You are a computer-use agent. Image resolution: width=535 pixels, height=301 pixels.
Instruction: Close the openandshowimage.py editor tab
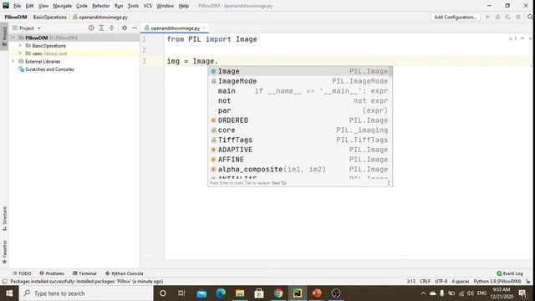(204, 28)
